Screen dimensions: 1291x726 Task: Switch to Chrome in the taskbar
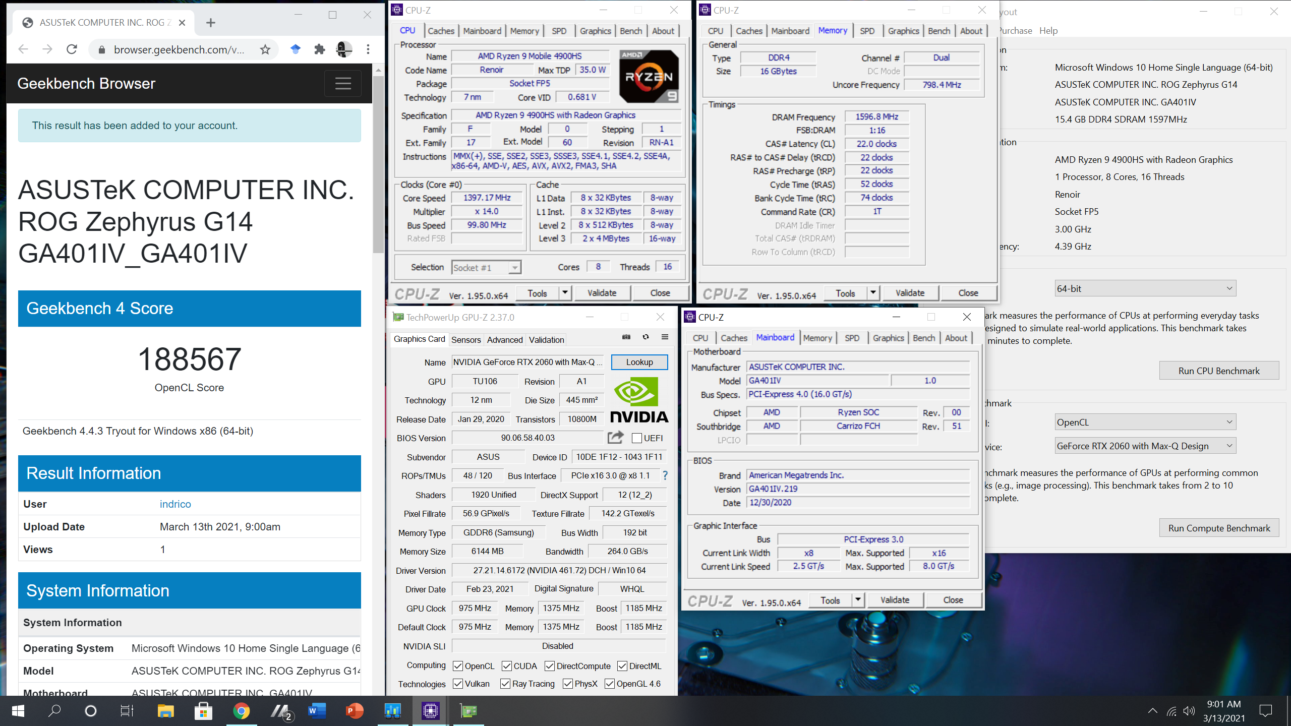[242, 711]
